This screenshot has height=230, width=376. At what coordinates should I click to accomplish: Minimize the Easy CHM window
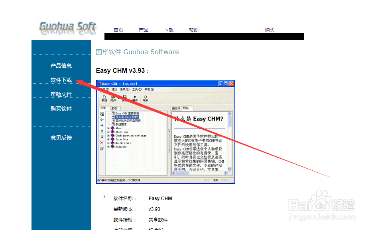[220, 84]
